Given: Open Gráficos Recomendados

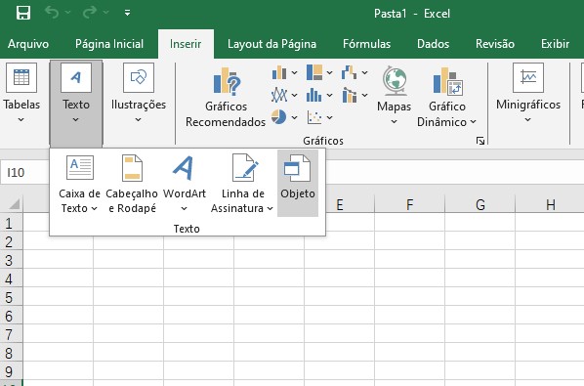Looking at the screenshot, I should point(226,98).
